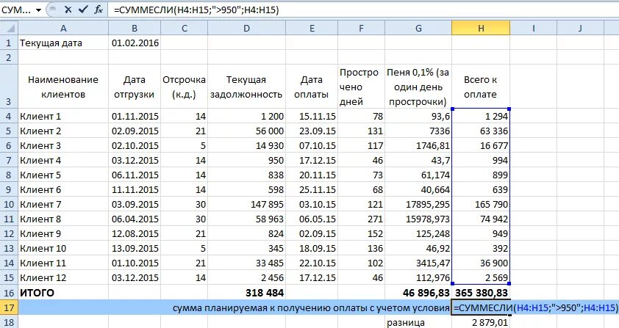Click debt value 147 895

[247, 204]
